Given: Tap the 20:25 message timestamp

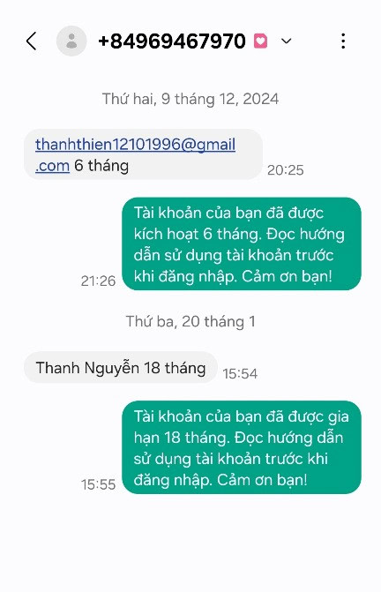Looking at the screenshot, I should point(286,170).
